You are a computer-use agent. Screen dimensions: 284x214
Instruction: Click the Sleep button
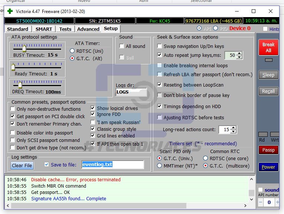(x=268, y=75)
